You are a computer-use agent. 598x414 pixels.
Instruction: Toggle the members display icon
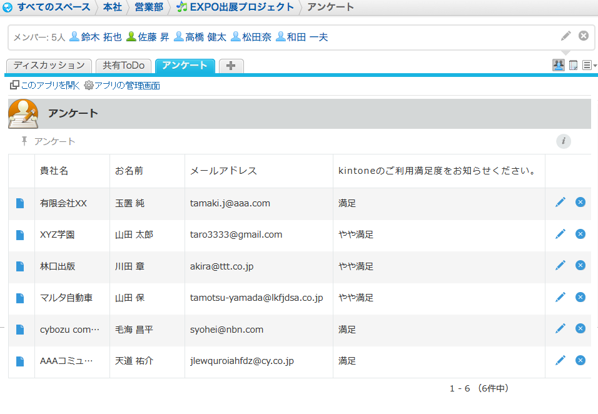click(x=559, y=65)
